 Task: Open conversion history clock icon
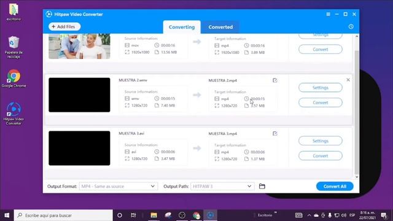(x=351, y=26)
